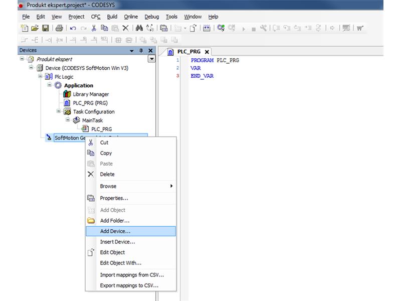The width and height of the screenshot is (401, 301).
Task: Choose Add Folder... from the context menu
Action: 131,221
